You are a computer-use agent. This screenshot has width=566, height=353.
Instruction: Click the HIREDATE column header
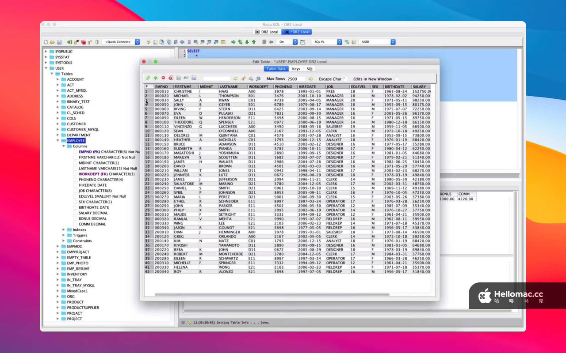click(311, 87)
